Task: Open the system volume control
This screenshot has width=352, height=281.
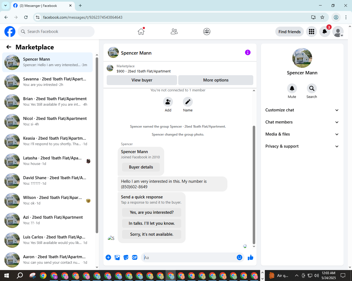Action: pyautogui.click(x=317, y=276)
